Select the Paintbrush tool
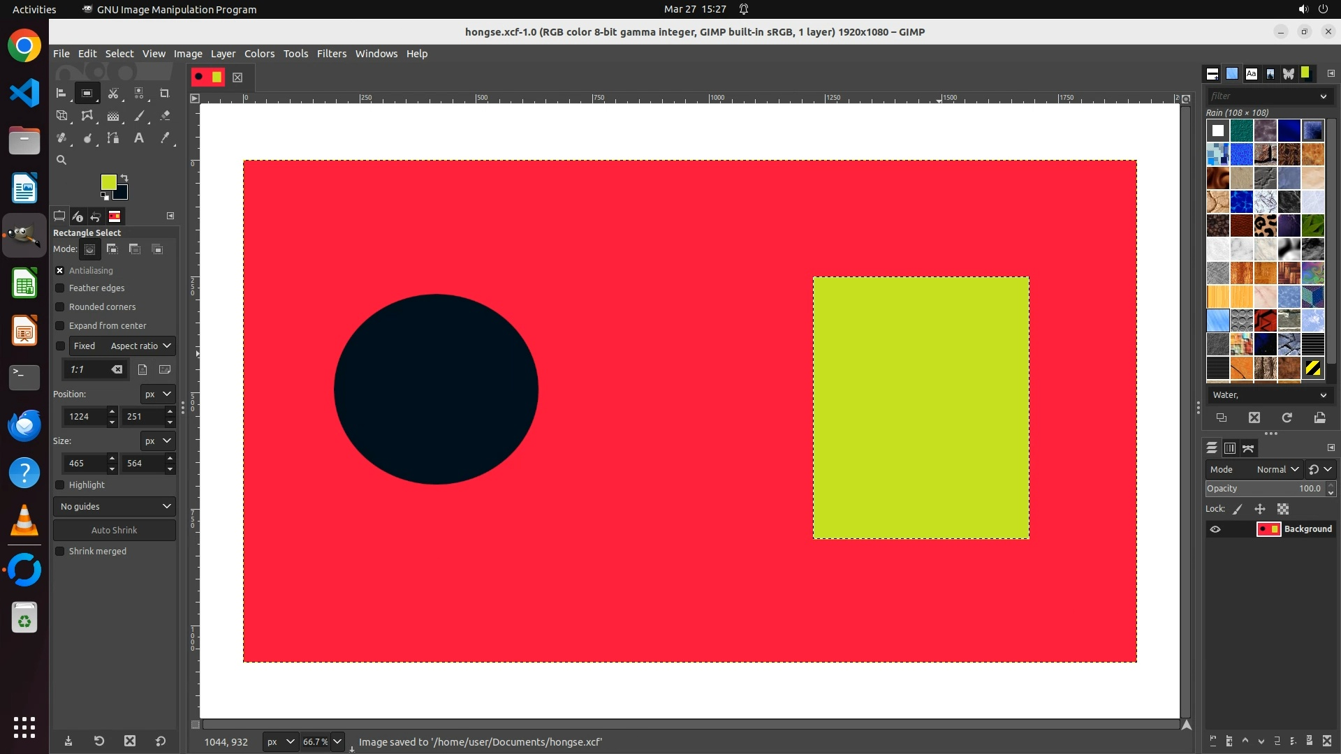Viewport: 1341px width, 754px height. 139,116
